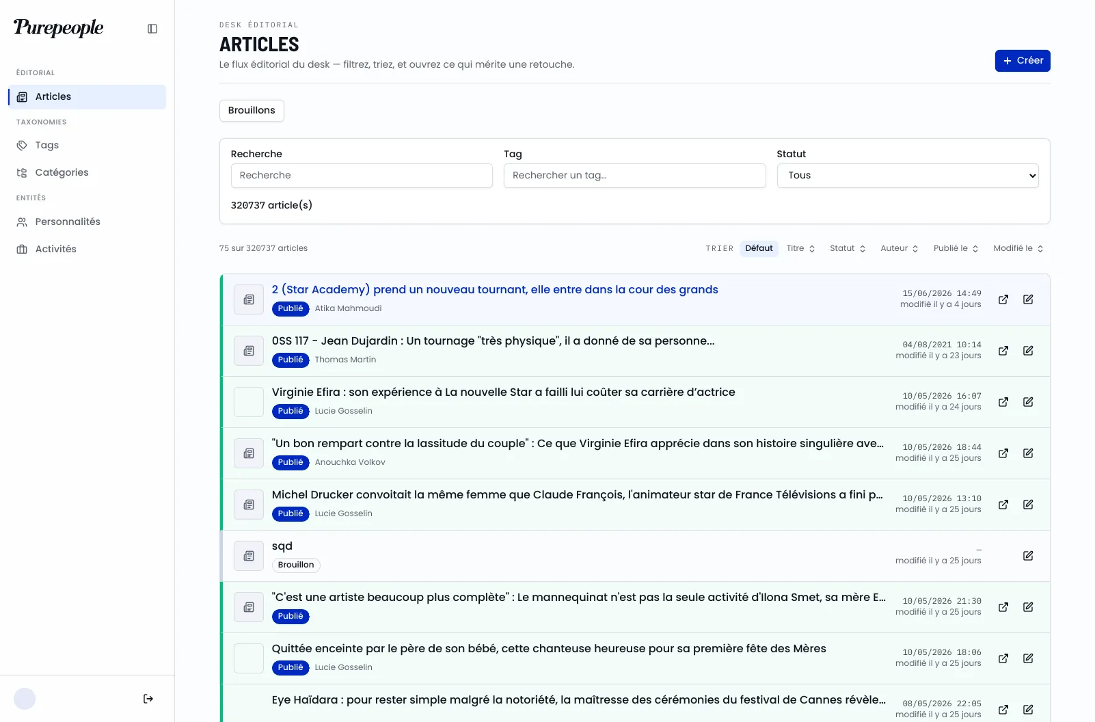Open external link for "Quittée enceinte" article
The height and width of the screenshot is (722, 1095).
[x=1003, y=658]
